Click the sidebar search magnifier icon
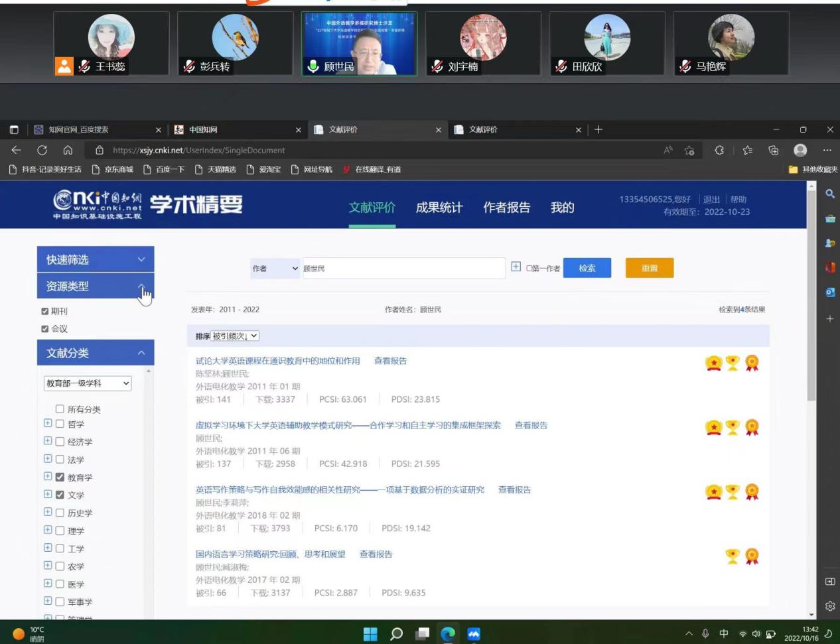This screenshot has height=644, width=840. 829,194
